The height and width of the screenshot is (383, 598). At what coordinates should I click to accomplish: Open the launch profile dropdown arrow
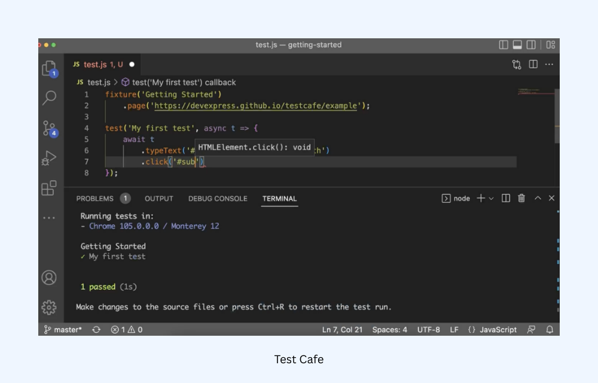(x=492, y=198)
